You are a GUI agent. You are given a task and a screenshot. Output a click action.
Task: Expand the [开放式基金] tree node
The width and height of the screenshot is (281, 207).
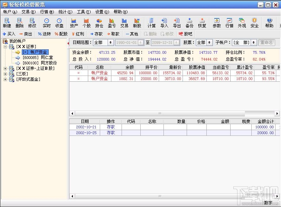[5, 79]
